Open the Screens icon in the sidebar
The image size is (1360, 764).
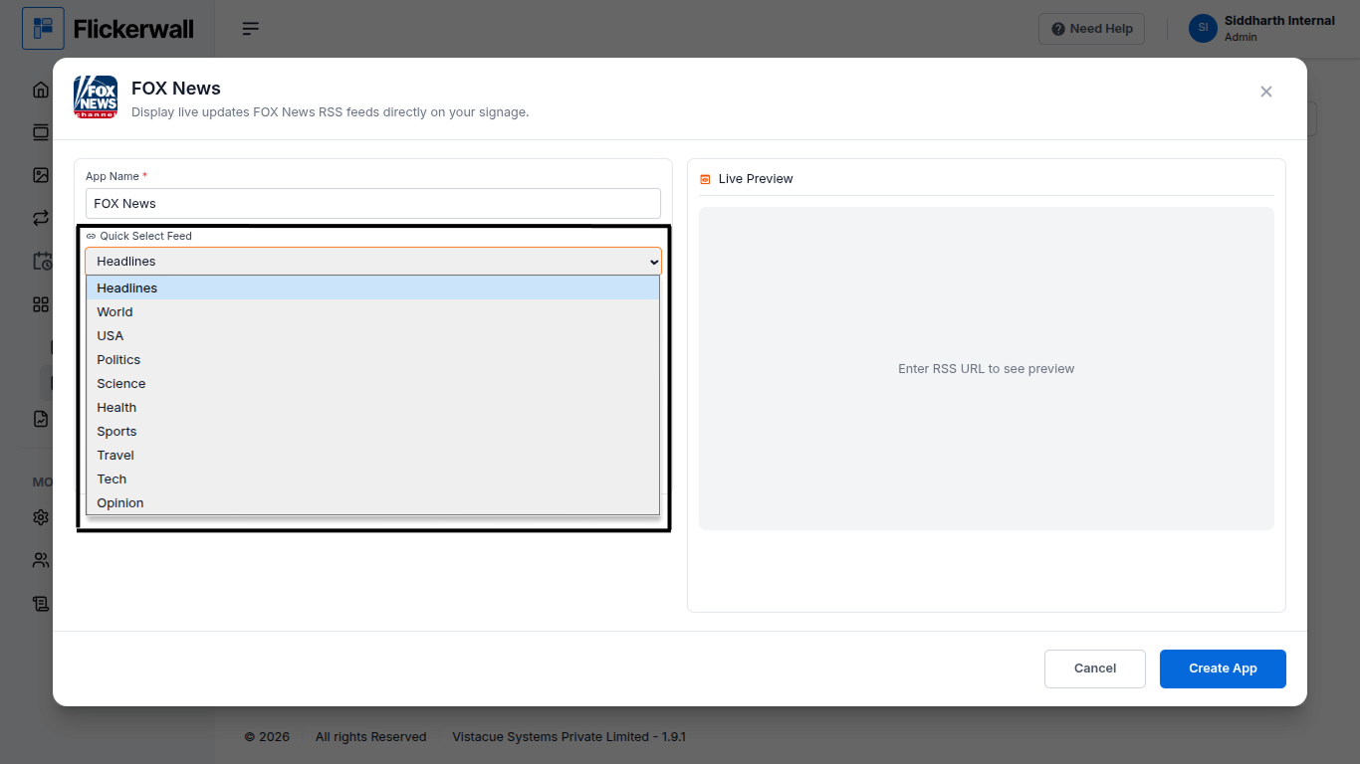coord(41,132)
